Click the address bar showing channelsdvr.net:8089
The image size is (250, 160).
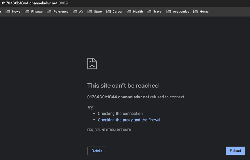coord(35,3)
